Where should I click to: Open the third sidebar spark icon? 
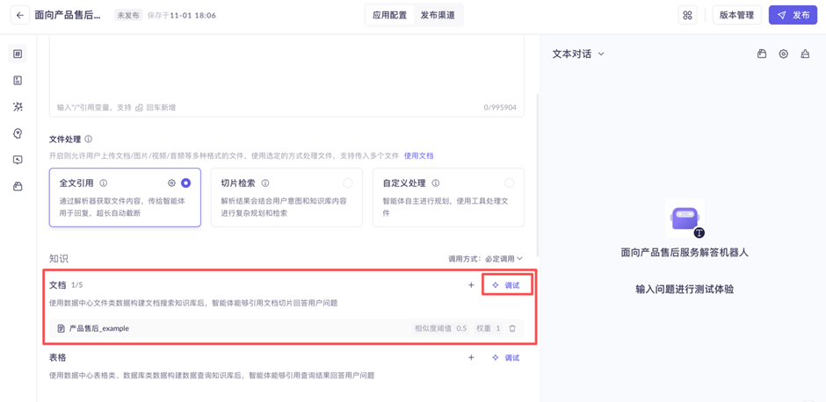(x=18, y=107)
